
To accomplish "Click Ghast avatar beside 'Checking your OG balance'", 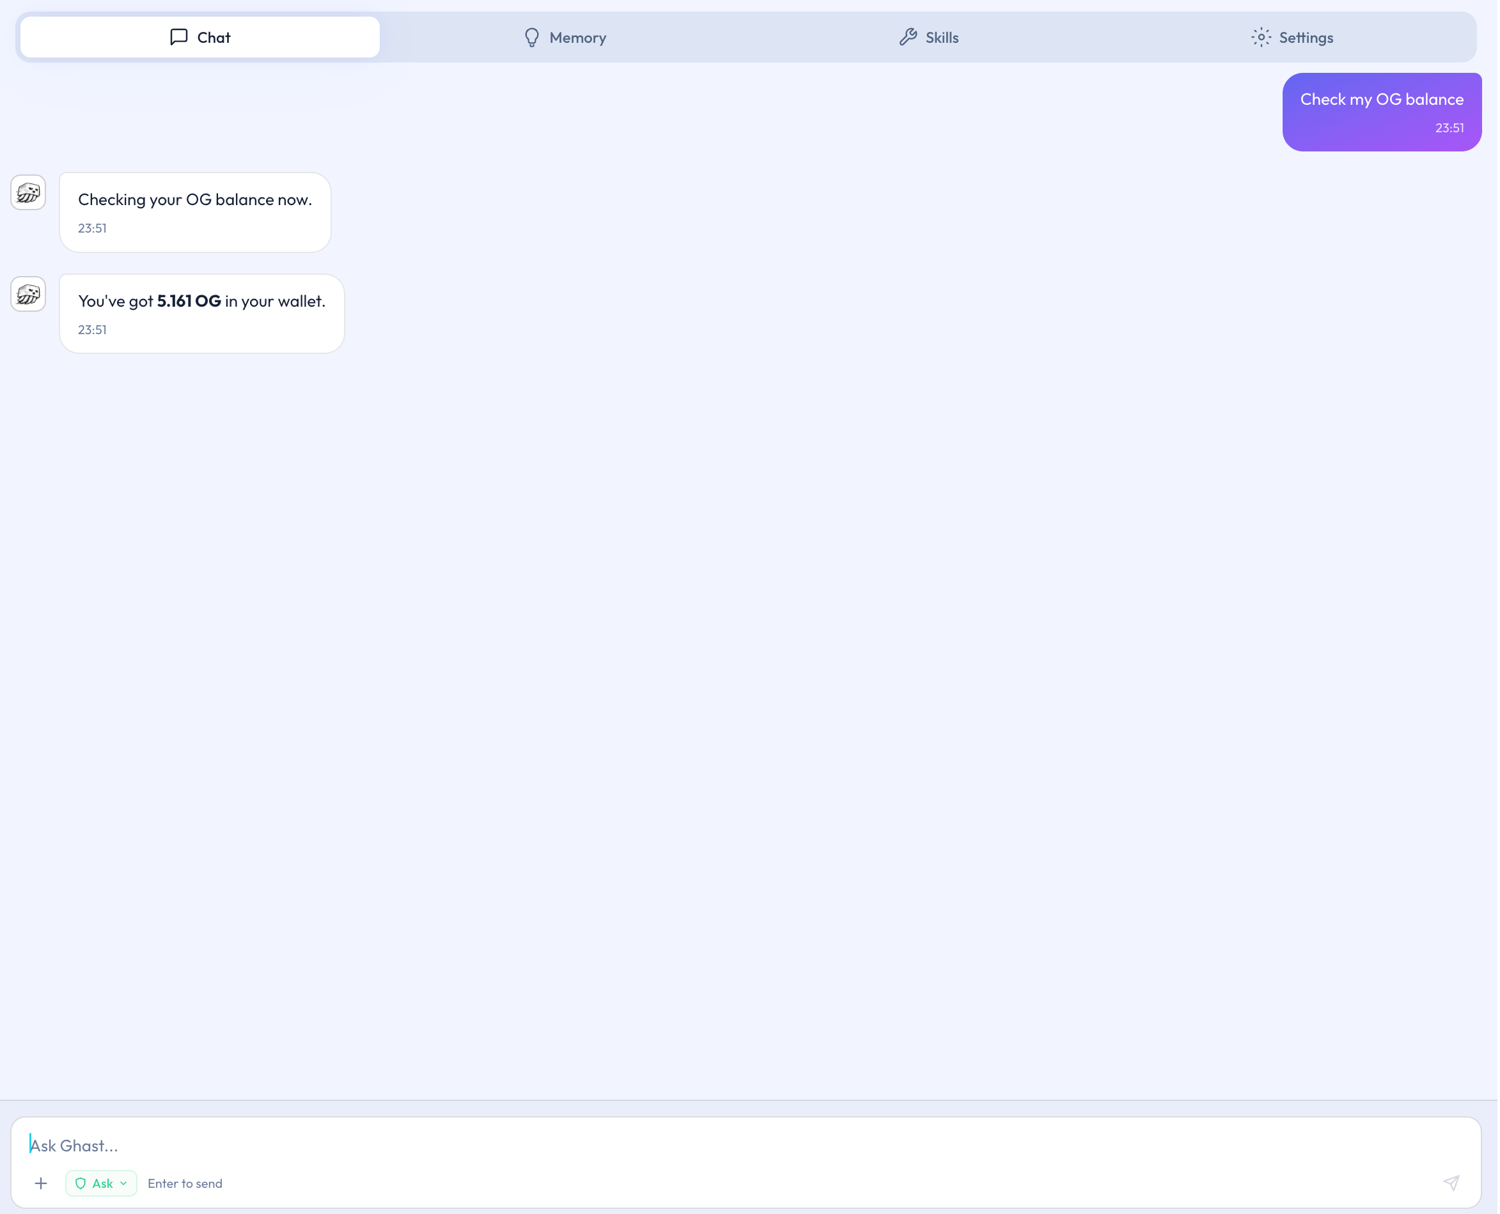I will tap(29, 192).
